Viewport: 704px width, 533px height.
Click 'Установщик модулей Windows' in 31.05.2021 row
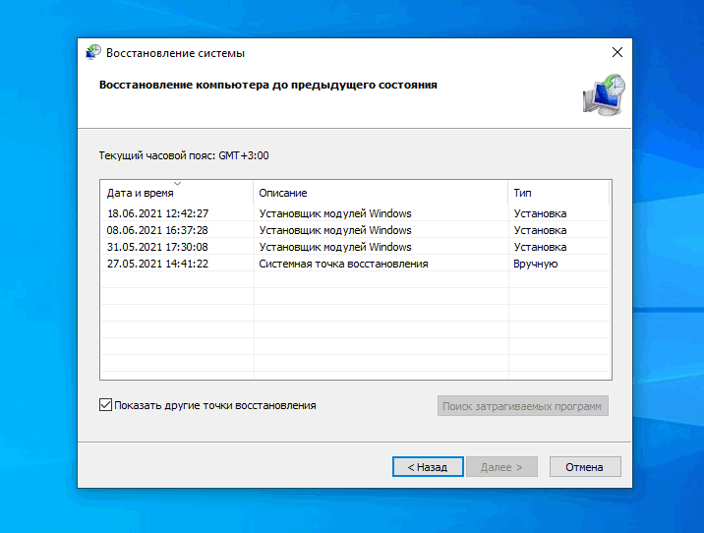coord(335,247)
